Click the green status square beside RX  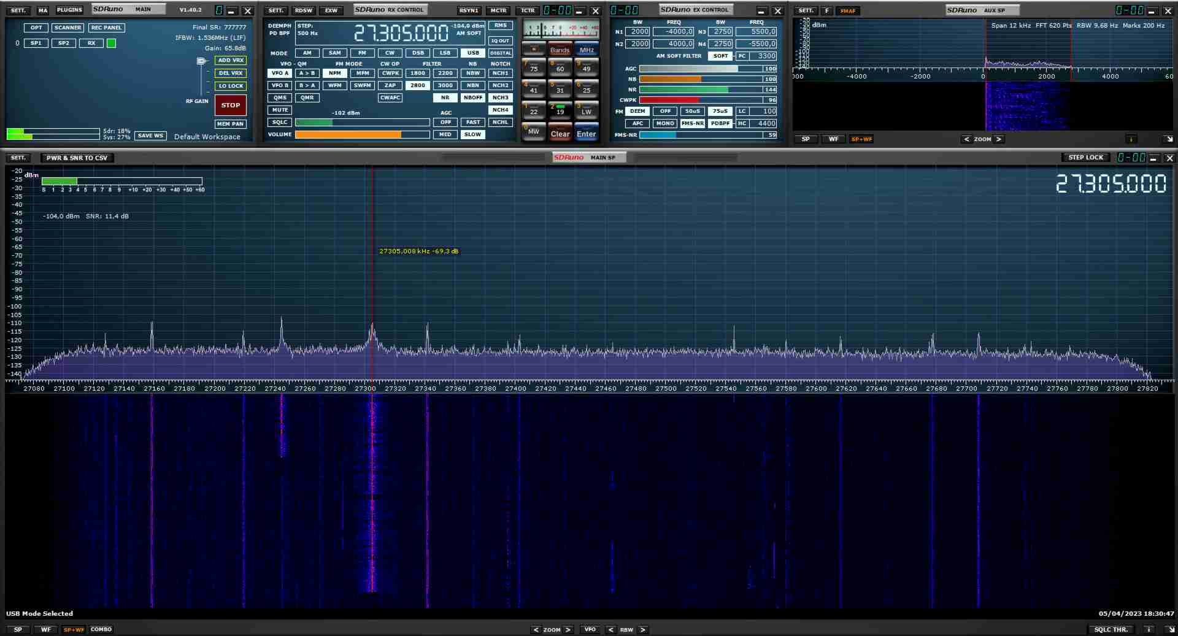[x=111, y=43]
